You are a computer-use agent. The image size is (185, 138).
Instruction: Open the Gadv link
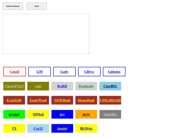click(x=64, y=72)
